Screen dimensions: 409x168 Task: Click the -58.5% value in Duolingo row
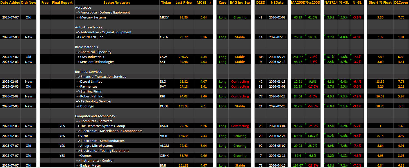pyautogui.click(x=313, y=106)
